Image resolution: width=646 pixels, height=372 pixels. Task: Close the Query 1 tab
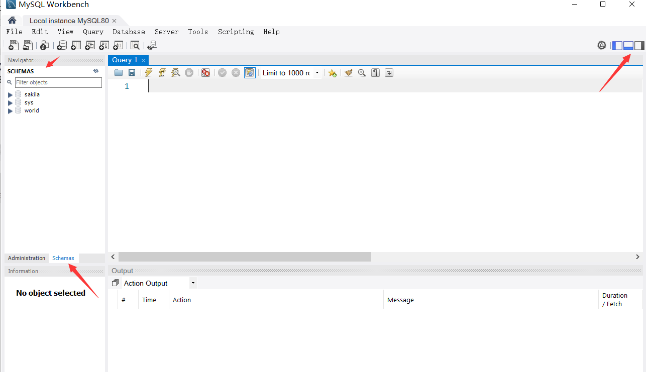[143, 60]
